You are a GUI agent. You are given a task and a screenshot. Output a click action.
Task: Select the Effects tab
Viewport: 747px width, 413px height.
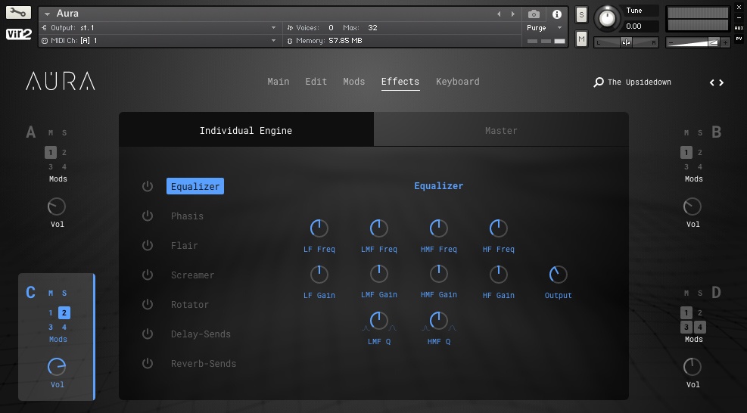(400, 82)
